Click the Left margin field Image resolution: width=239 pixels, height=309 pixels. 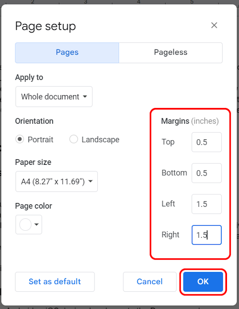pyautogui.click(x=206, y=204)
